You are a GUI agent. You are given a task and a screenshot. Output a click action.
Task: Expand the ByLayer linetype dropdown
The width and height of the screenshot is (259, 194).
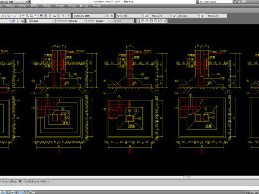point(71,21)
